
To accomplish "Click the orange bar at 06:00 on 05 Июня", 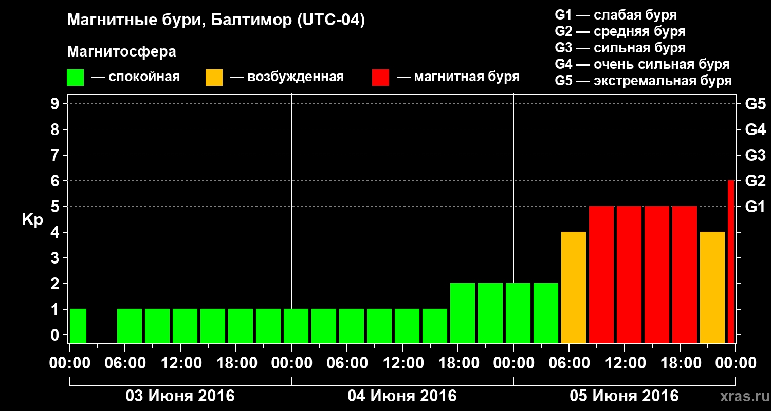I will [x=574, y=287].
